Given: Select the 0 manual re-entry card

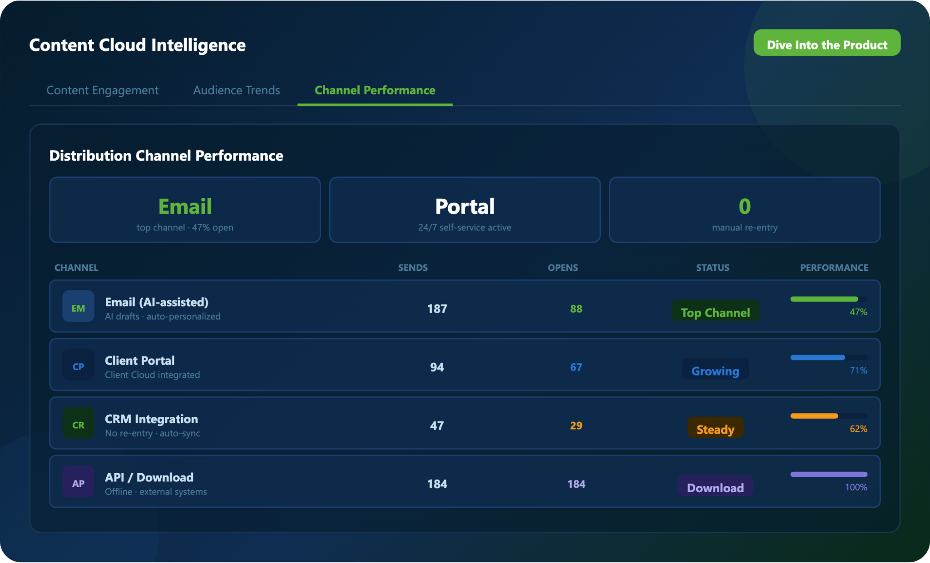Looking at the screenshot, I should point(744,210).
